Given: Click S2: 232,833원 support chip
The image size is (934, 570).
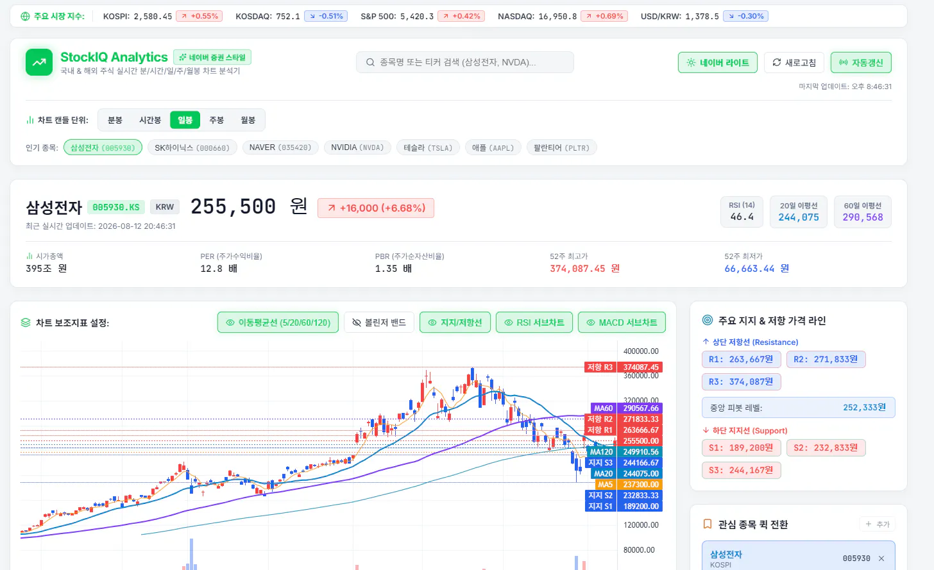Looking at the screenshot, I should 826,448.
